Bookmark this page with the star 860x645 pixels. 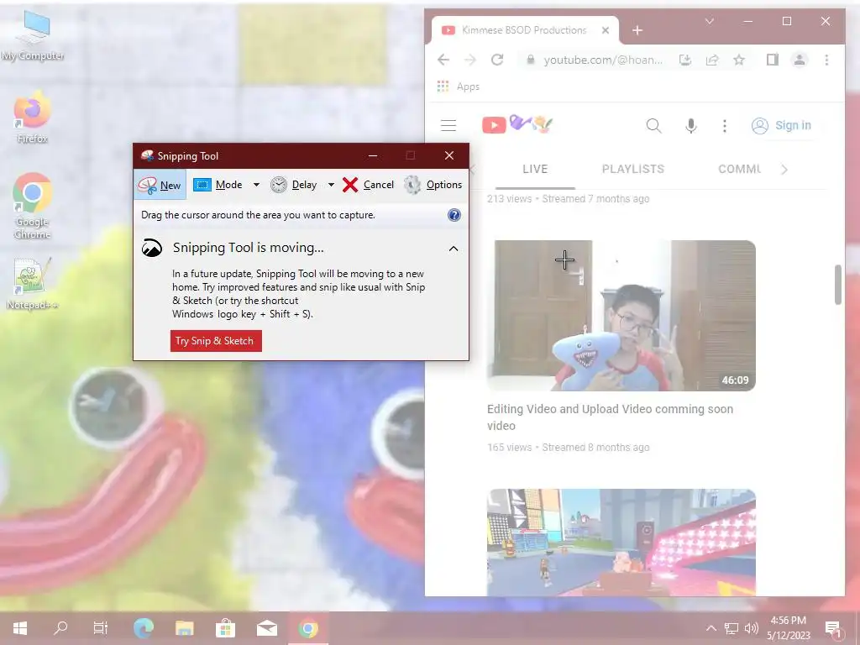[739, 60]
